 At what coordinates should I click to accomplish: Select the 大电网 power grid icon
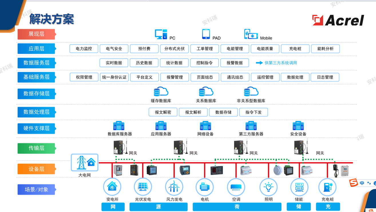click(85, 163)
